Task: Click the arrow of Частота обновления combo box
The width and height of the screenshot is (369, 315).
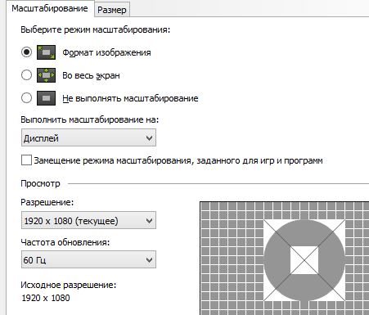Action: coord(149,259)
